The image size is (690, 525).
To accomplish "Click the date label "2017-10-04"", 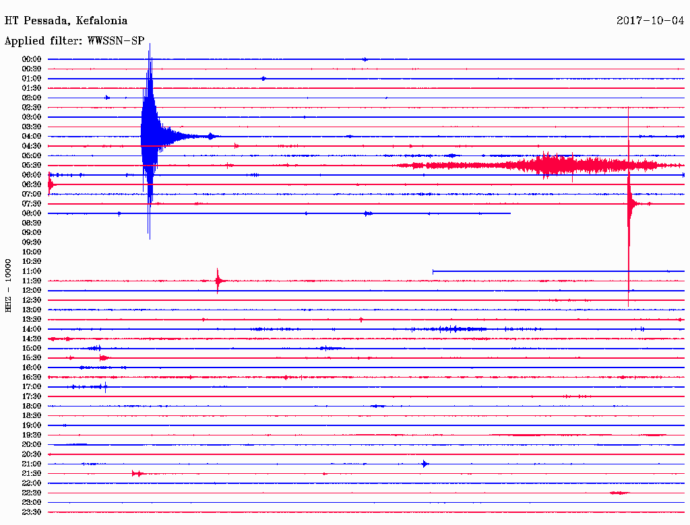I will (650, 21).
